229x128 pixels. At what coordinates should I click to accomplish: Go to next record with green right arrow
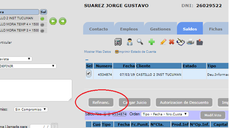62,21
